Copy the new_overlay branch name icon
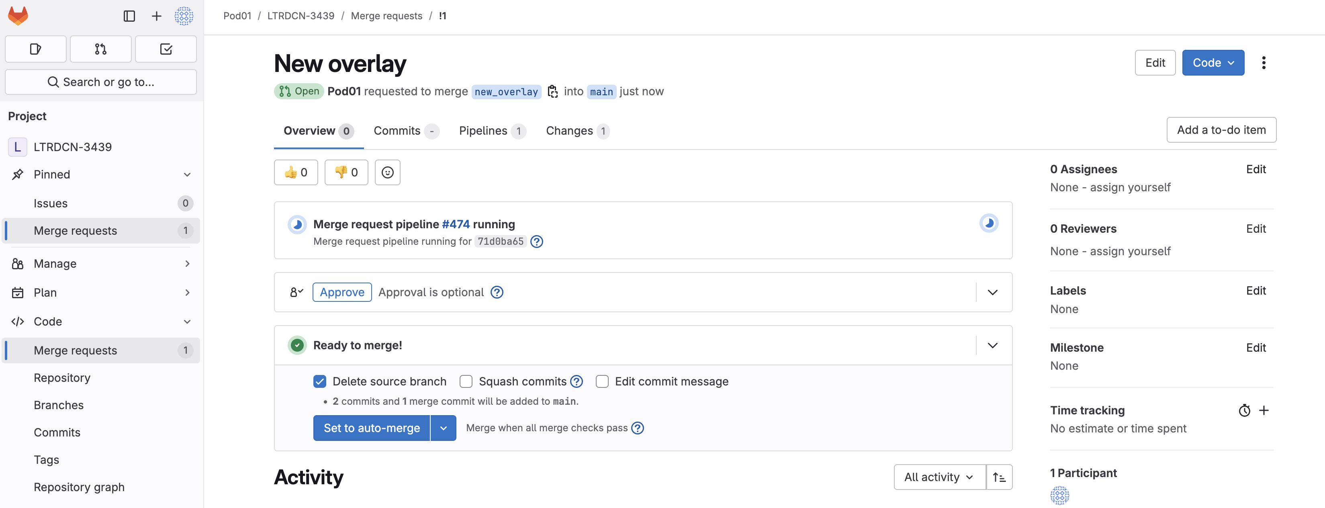The image size is (1325, 508). pos(552,92)
